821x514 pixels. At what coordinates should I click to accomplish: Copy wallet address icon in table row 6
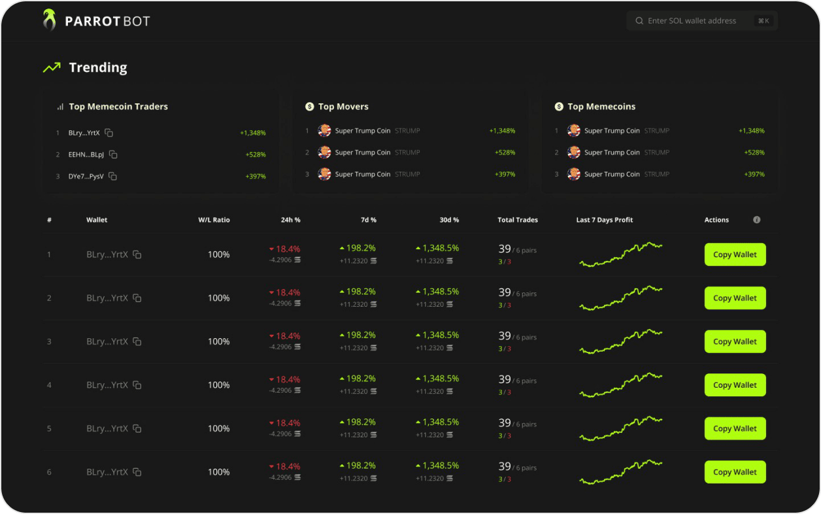point(137,472)
